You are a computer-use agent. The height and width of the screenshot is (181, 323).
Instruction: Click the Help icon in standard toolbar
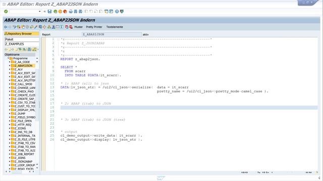pos(117,12)
